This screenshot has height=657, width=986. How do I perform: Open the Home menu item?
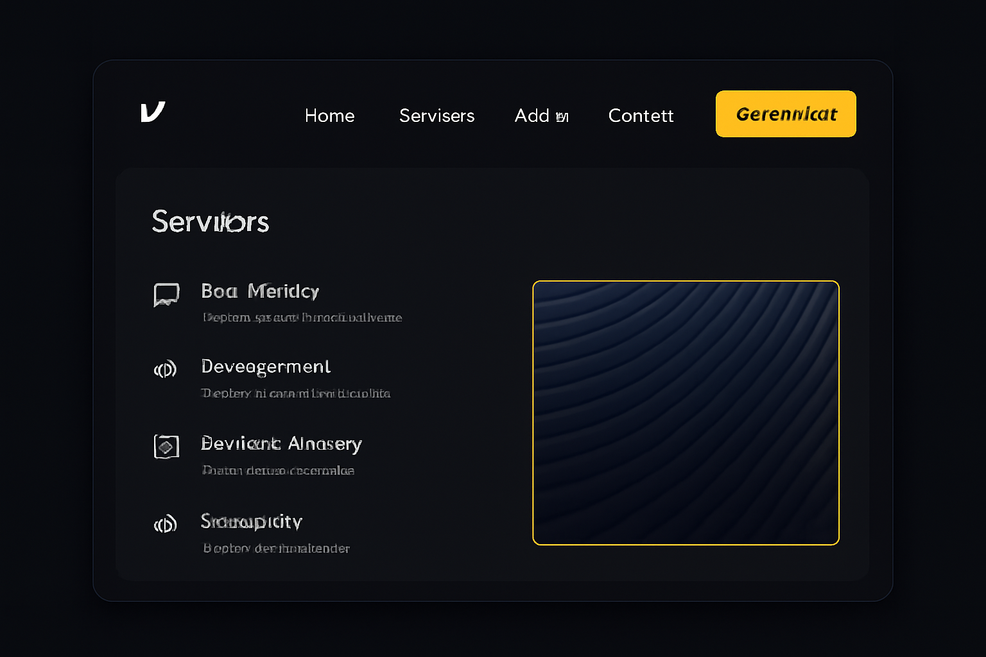(329, 115)
